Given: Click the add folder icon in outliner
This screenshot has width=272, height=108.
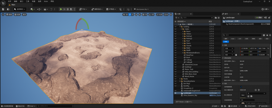Looking at the screenshot, I should [x=216, y=18].
